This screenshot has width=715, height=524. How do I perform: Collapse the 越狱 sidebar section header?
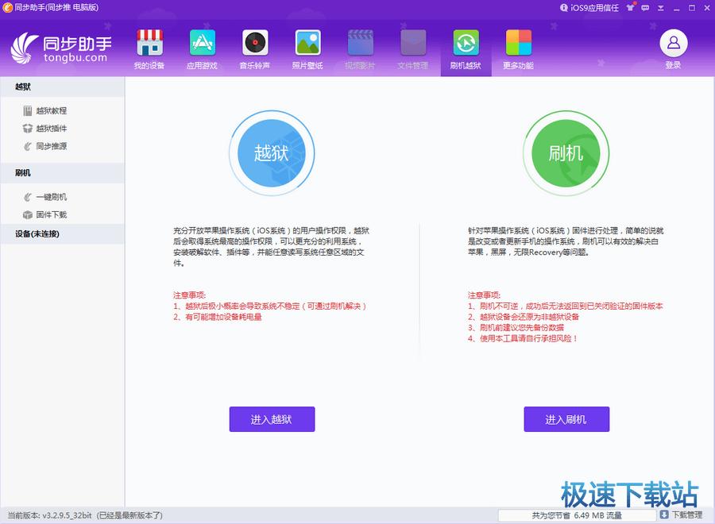point(62,87)
